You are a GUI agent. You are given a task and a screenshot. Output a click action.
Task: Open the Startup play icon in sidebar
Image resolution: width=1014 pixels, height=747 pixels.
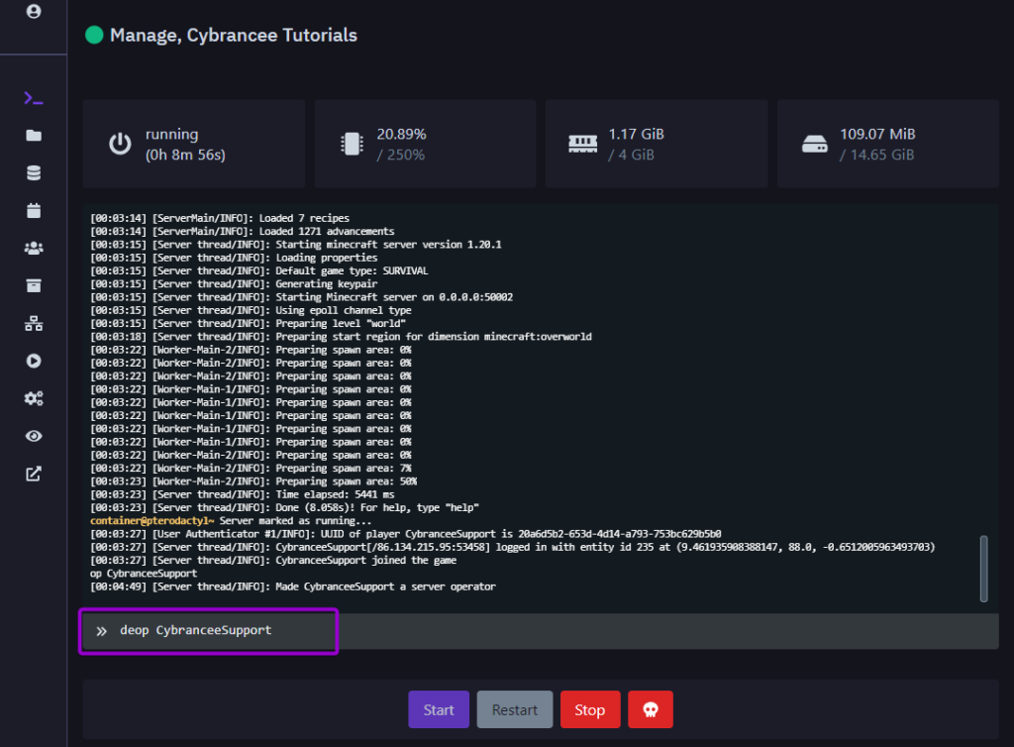[x=34, y=362]
